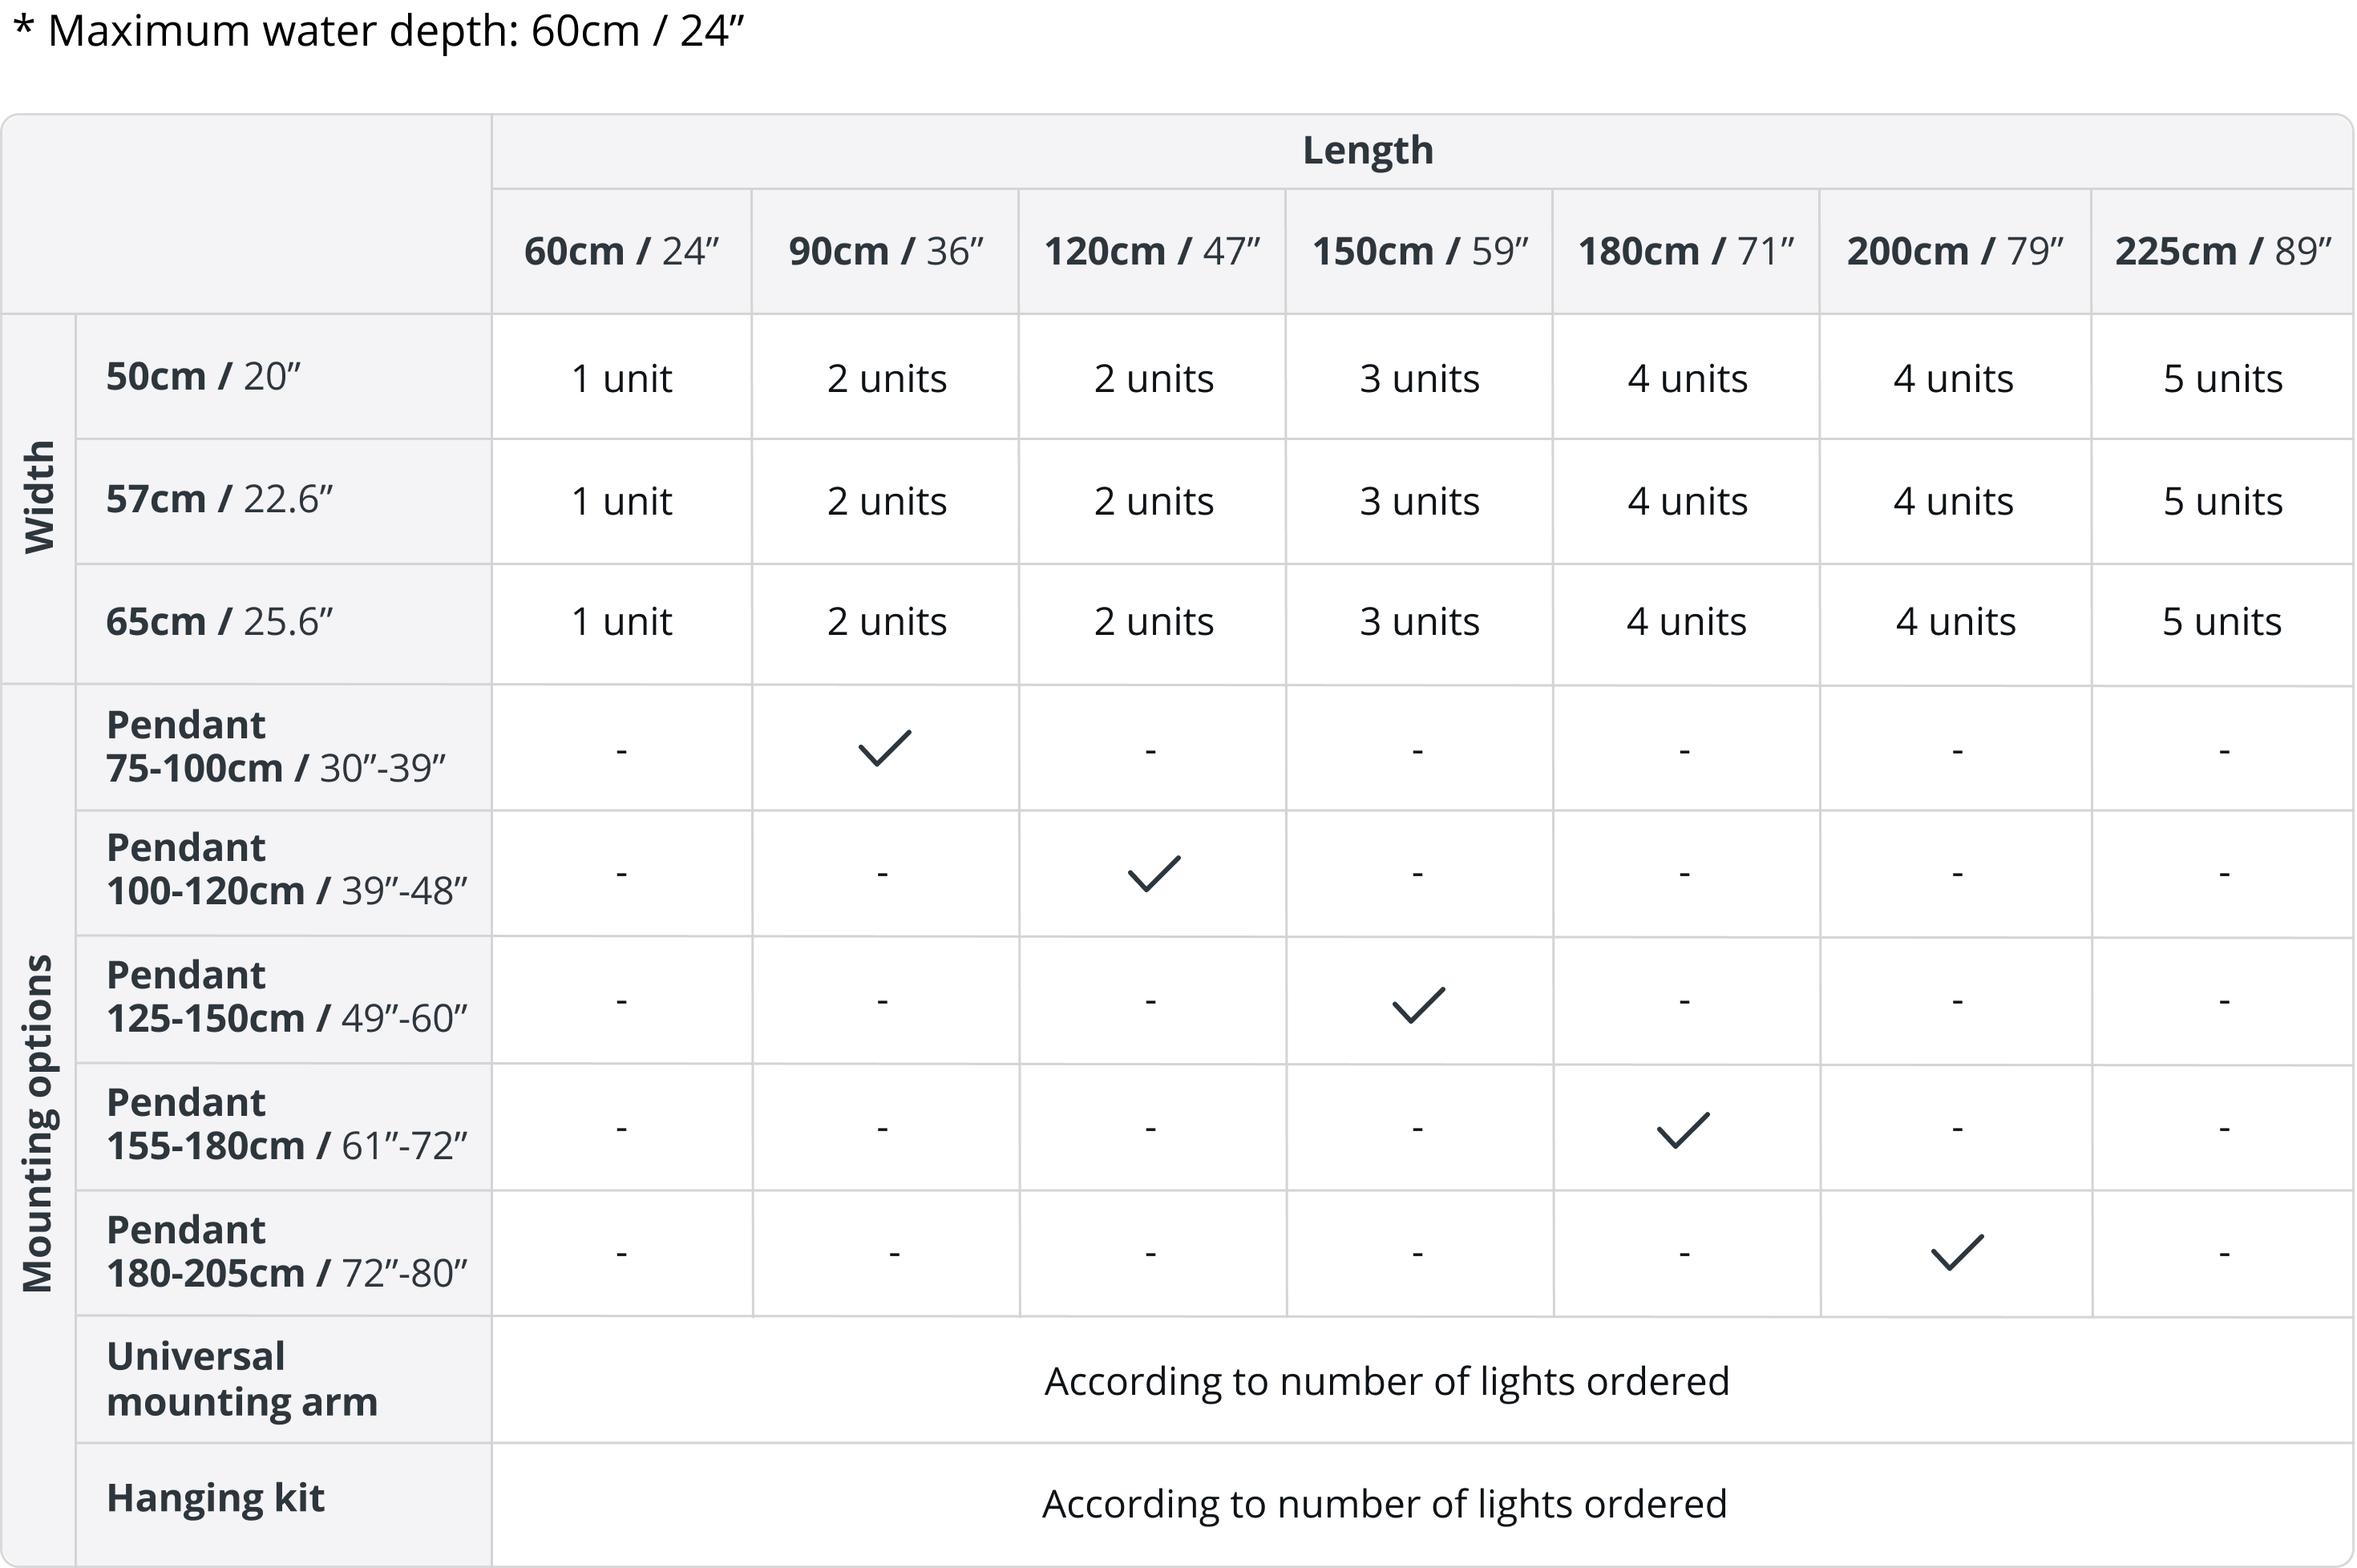Screen dimensions: 2357x1568
Task: Click the checkmark in Pendant 155-180cm row
Action: (x=1683, y=1129)
